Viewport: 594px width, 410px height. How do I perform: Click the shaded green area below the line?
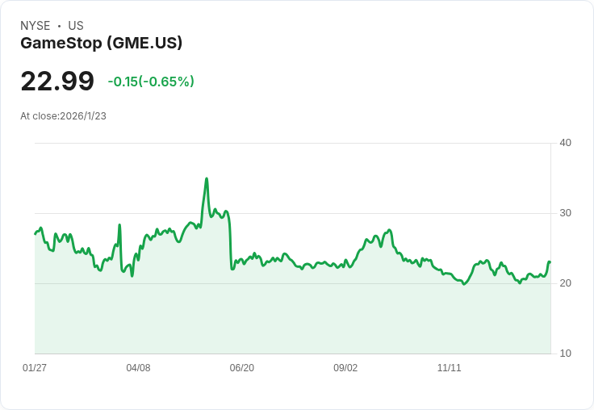[291, 319]
